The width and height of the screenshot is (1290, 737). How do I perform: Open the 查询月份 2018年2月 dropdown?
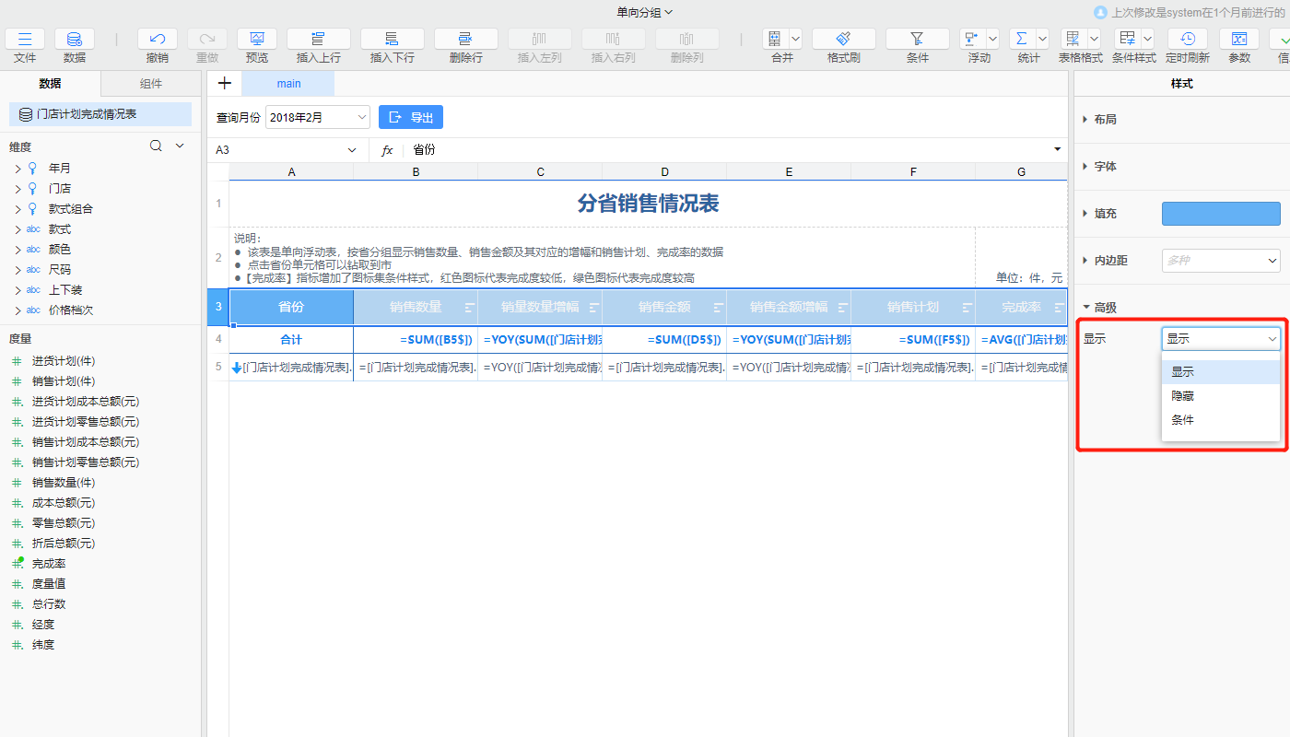pos(317,117)
